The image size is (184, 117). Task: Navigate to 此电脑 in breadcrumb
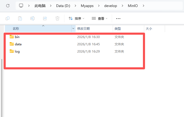click(40, 6)
